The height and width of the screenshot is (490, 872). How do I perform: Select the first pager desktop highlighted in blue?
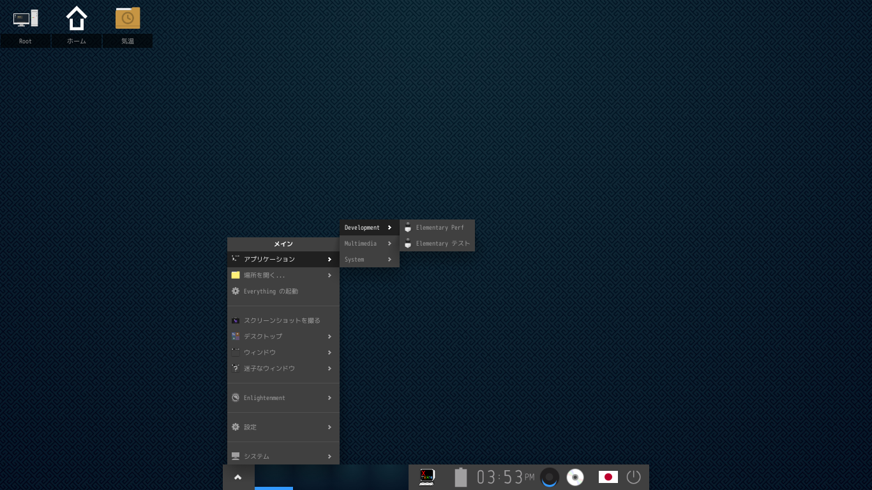coord(274,477)
